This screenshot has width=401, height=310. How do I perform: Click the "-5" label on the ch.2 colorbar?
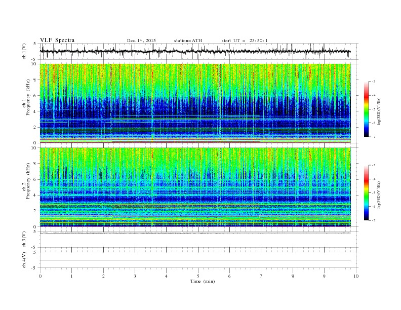(x=373, y=193)
